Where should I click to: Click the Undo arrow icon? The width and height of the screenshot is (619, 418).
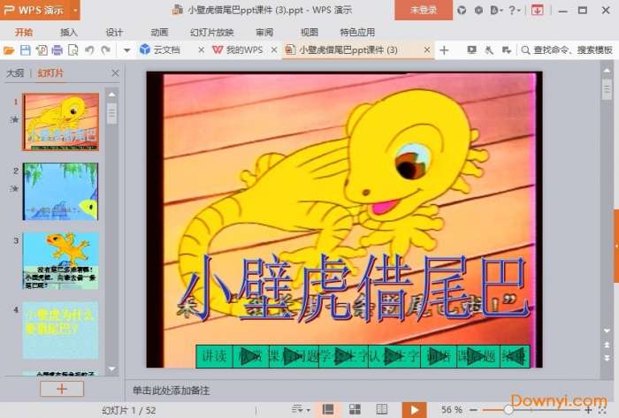pos(89,50)
